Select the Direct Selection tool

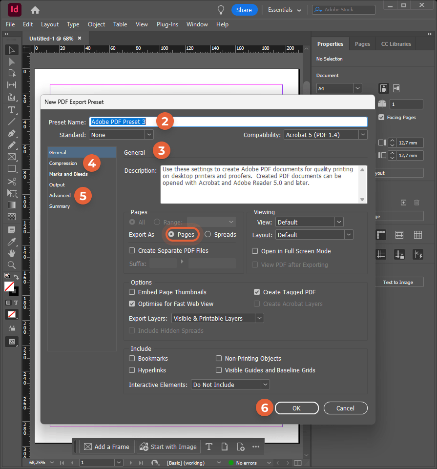point(12,62)
